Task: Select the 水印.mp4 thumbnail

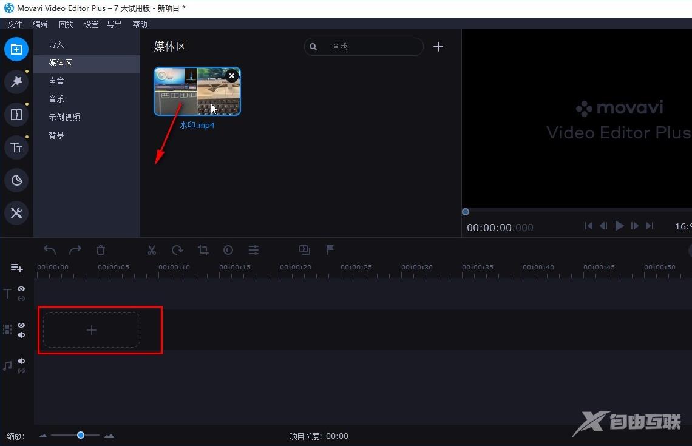Action: (197, 91)
